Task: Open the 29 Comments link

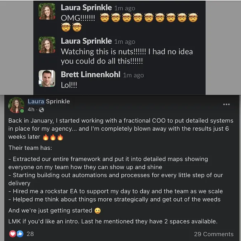Action: [213, 234]
